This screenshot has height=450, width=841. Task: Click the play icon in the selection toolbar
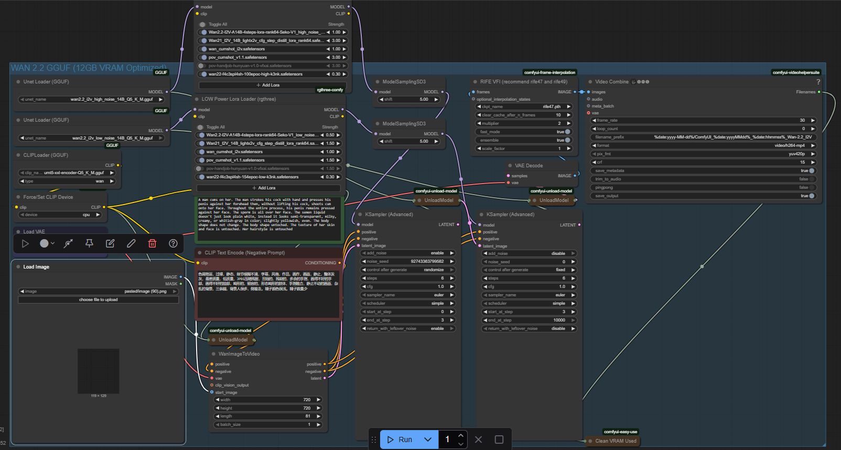coord(25,243)
